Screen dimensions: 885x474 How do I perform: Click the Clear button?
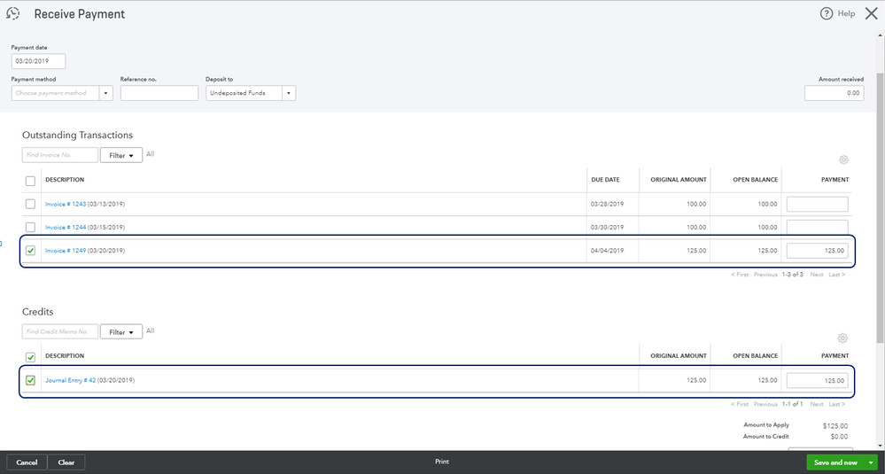click(x=66, y=462)
